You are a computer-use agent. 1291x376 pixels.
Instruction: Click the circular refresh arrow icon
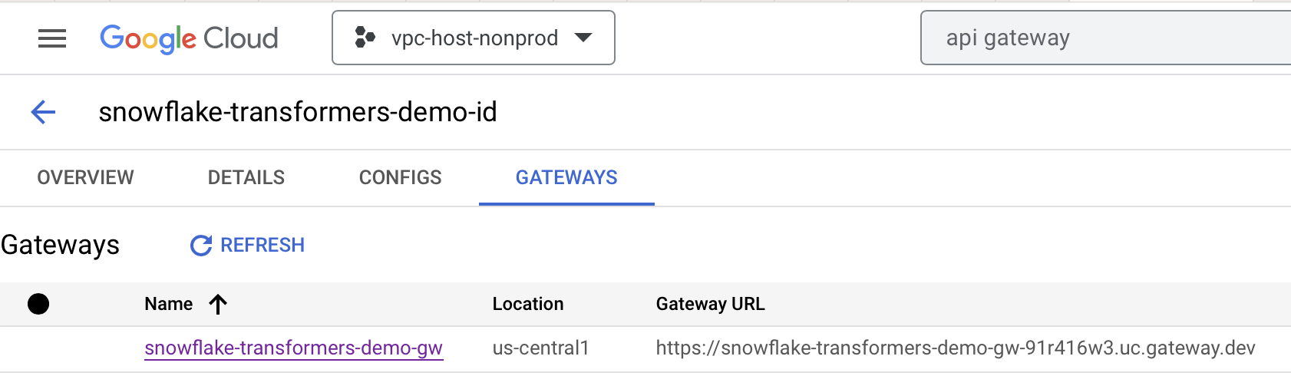point(201,246)
